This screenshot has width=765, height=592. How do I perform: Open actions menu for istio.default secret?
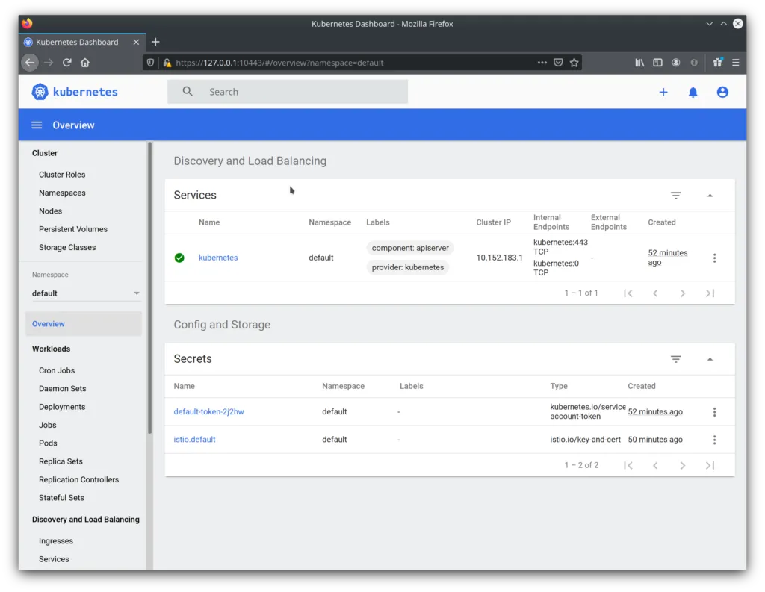tap(714, 440)
